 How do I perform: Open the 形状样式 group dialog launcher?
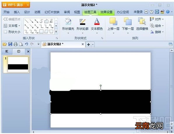(x=102, y=38)
